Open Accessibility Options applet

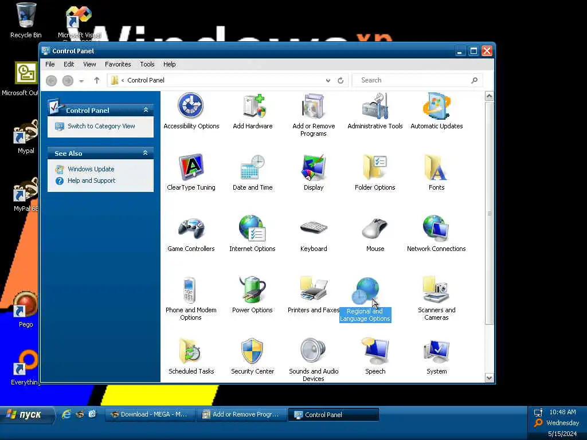point(191,111)
